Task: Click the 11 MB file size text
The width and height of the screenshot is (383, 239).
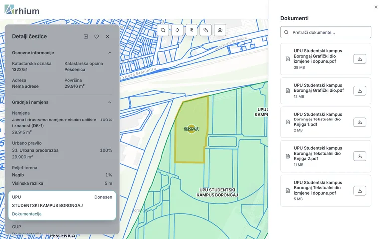Action: (x=299, y=165)
